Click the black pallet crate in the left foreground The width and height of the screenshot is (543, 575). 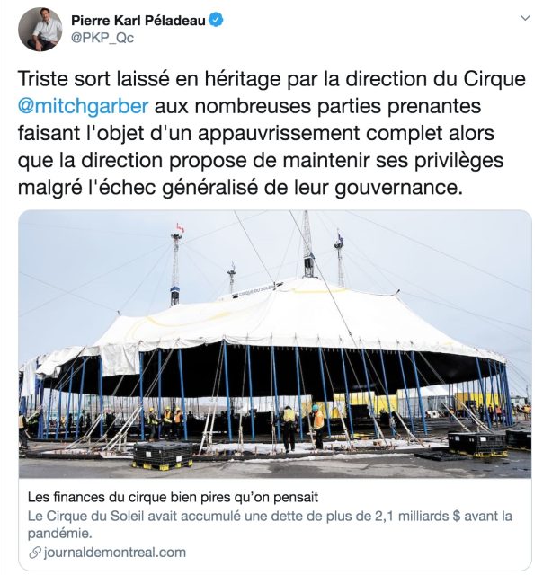162,456
